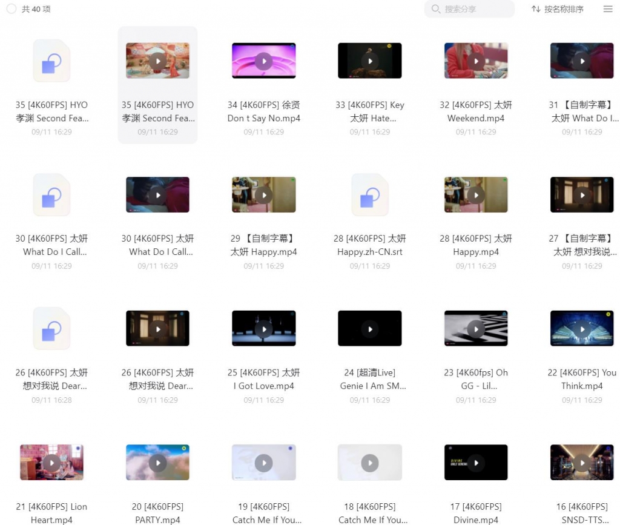The image size is (620, 525).
Task: Play the 29 自制字幕 太妍 Happy.mp4 thumbnail
Action: pyautogui.click(x=264, y=195)
